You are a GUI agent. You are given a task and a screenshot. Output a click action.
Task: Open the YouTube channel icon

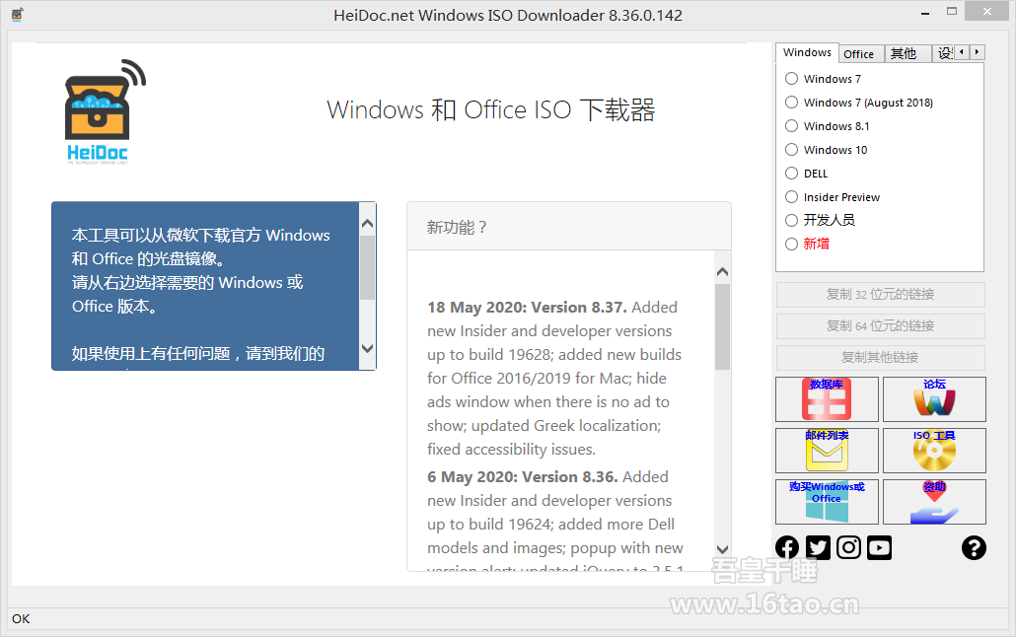(x=879, y=547)
